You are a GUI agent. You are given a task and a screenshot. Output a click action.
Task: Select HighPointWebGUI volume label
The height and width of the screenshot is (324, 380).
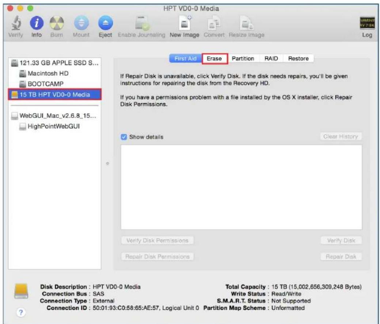(54, 126)
